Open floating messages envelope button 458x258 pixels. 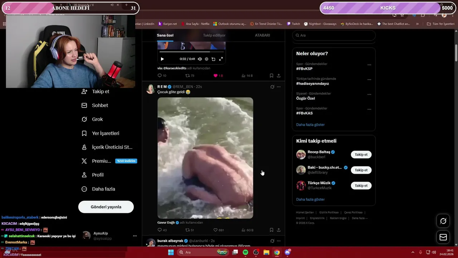click(443, 237)
